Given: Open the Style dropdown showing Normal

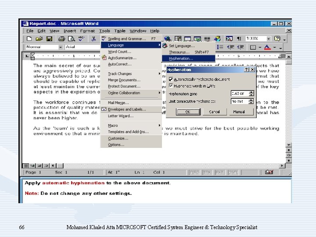Looking at the screenshot, I should (61, 47).
